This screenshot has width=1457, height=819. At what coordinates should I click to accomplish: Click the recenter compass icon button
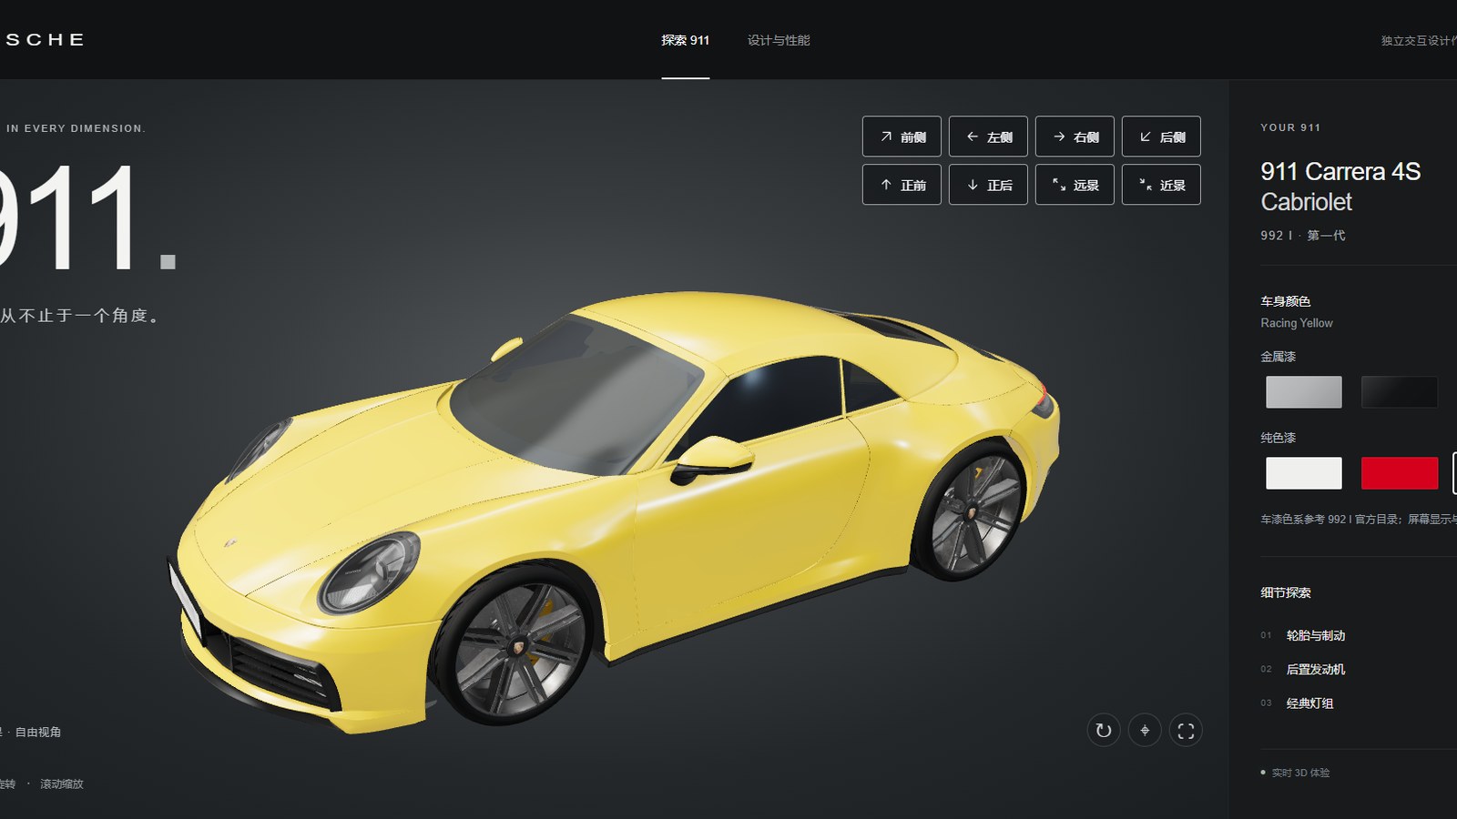coord(1145,730)
